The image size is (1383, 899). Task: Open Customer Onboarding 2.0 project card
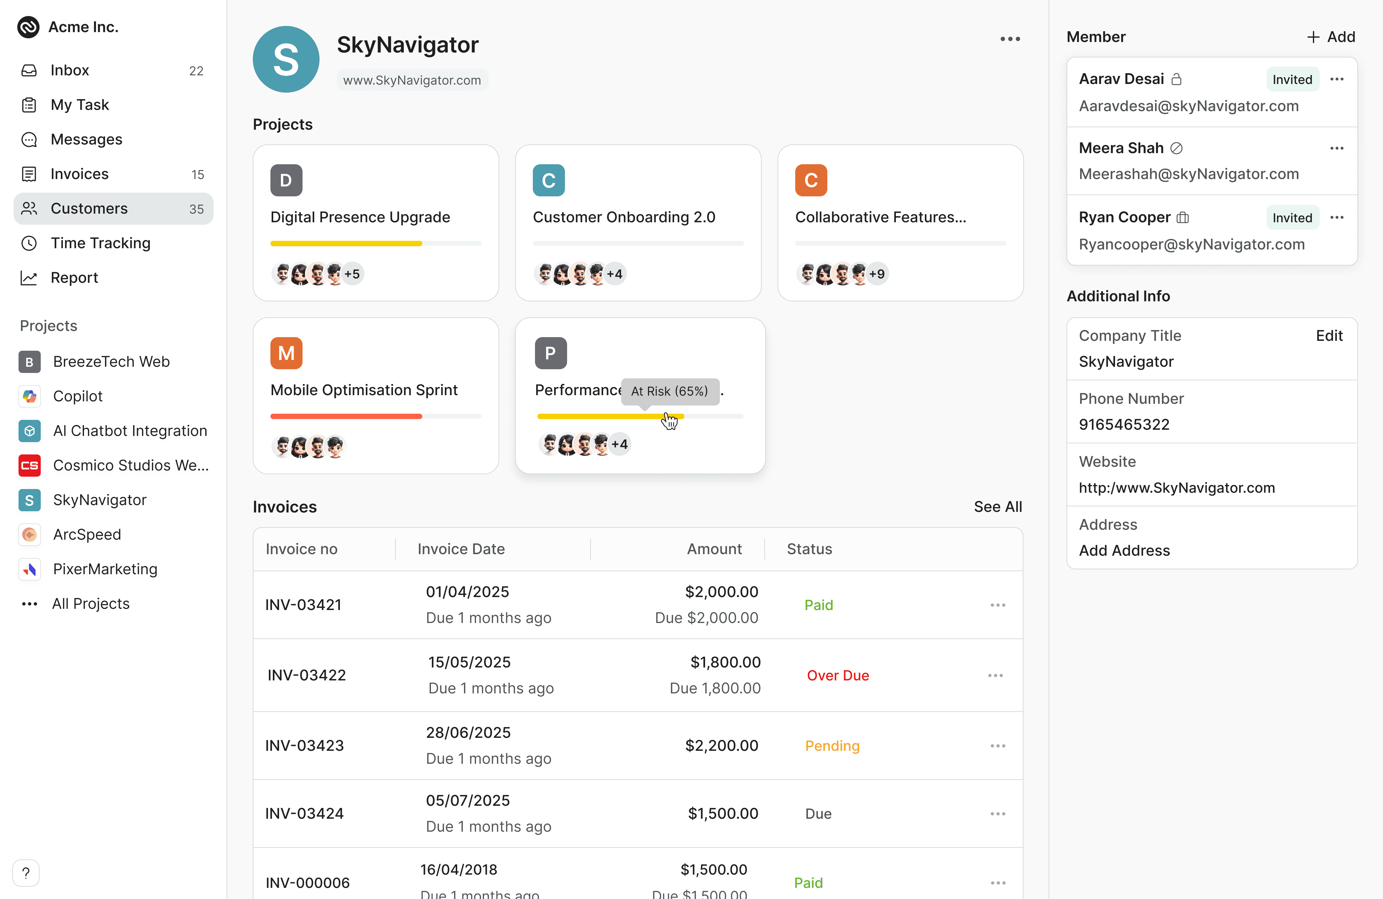[637, 223]
